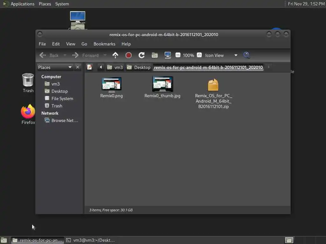Open the Icon View mode dropdown
The height and width of the screenshot is (244, 326).
(221, 55)
